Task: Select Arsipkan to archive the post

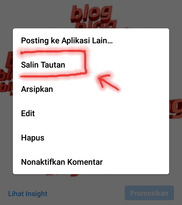Action: (91, 89)
